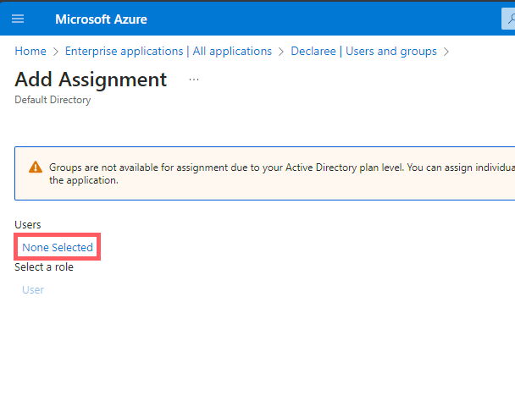Image resolution: width=515 pixels, height=401 pixels.
Task: Click chevron after All applications breadcrumb
Action: (x=281, y=52)
